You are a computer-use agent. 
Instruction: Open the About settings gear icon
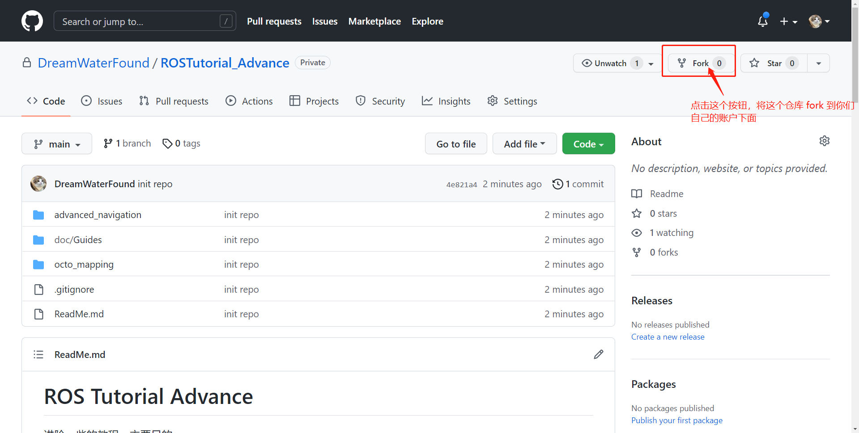pyautogui.click(x=824, y=141)
